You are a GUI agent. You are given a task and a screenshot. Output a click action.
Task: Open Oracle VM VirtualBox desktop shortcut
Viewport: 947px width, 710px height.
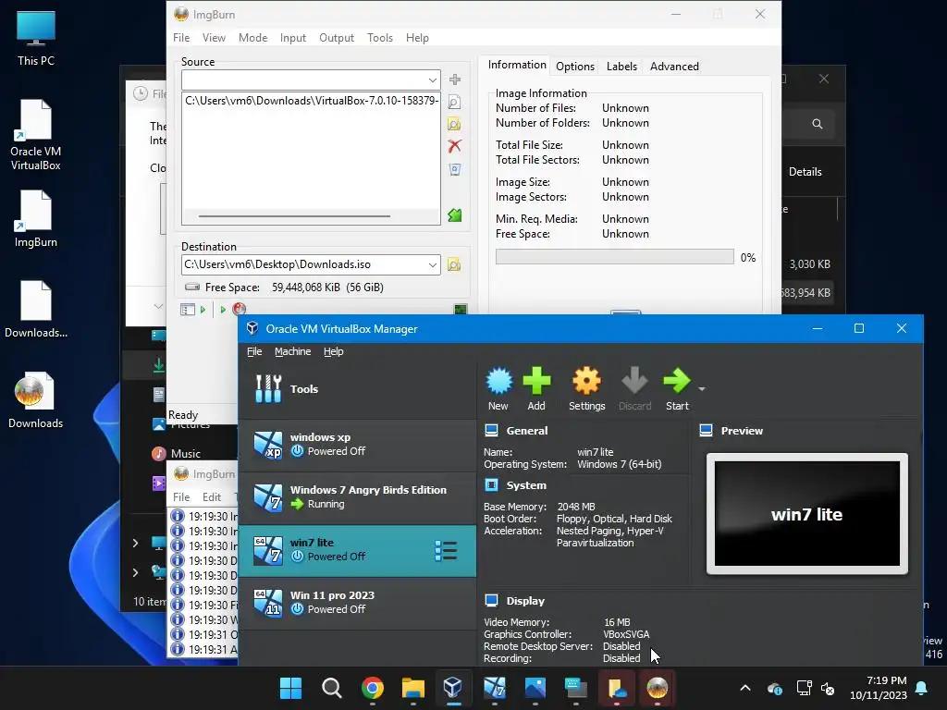(x=36, y=136)
